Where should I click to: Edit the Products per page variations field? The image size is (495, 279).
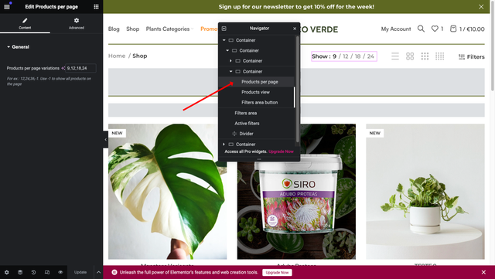tap(80, 68)
